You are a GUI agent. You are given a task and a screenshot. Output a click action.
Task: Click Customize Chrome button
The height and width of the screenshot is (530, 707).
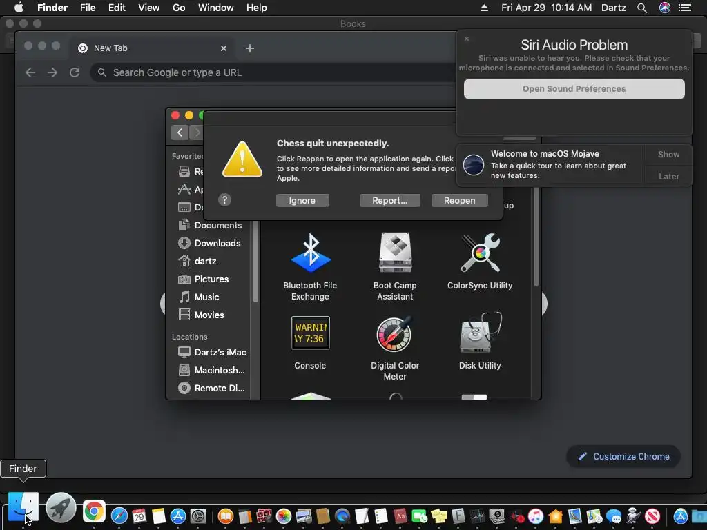click(x=623, y=457)
